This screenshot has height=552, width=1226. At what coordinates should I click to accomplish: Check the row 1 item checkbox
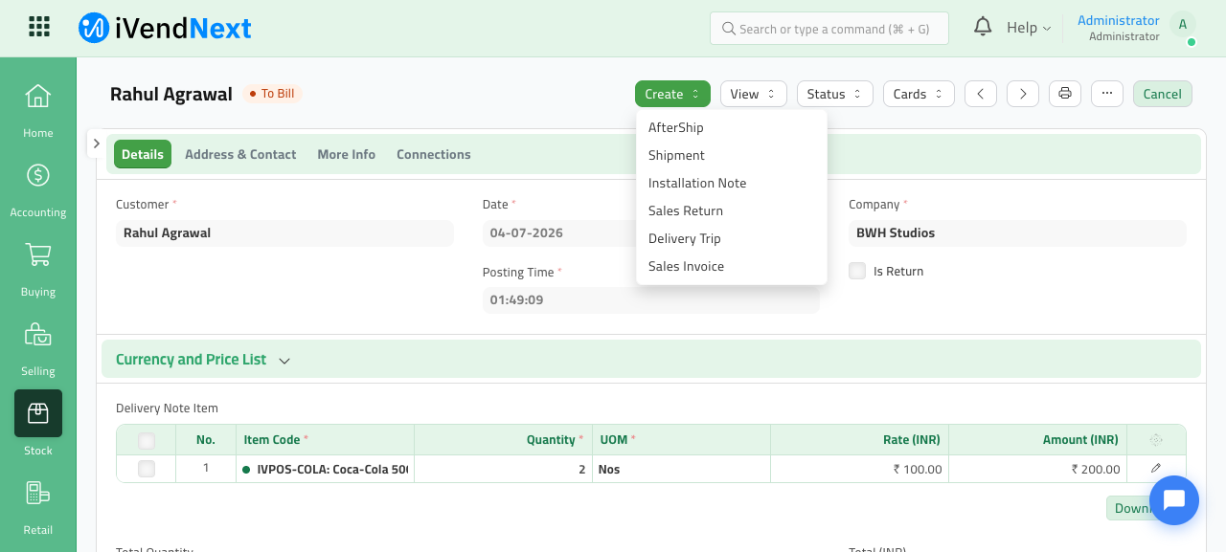pos(147,469)
